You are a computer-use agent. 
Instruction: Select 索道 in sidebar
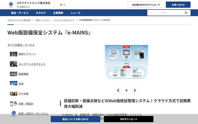21,84
